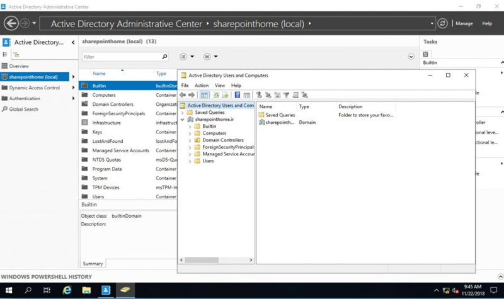The image size is (504, 299).
Task: Click the Filter text box
Action: [122, 57]
